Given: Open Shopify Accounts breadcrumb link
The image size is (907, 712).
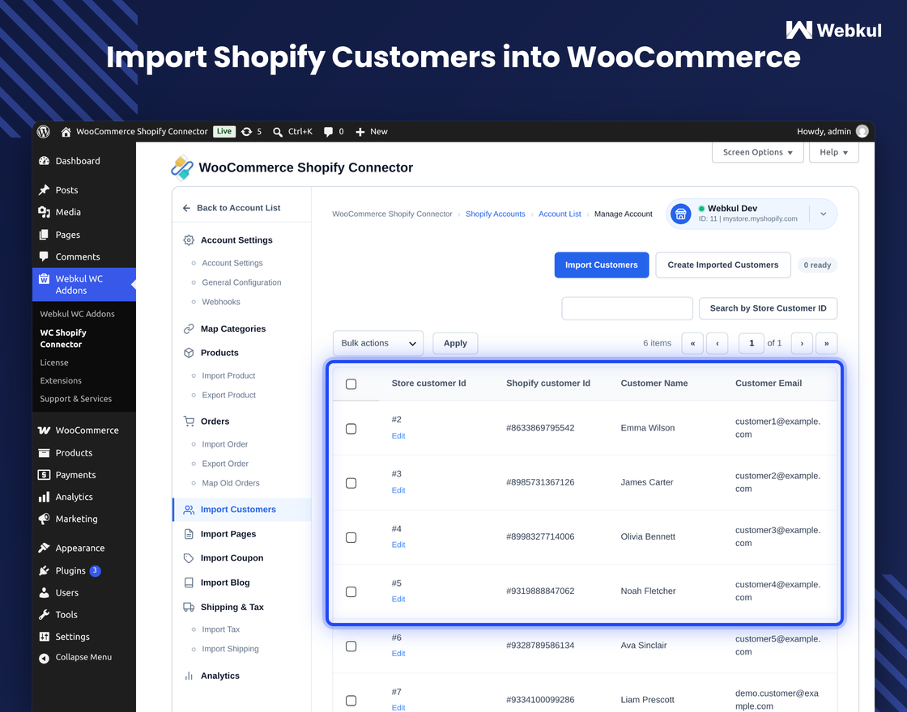Looking at the screenshot, I should pos(495,214).
